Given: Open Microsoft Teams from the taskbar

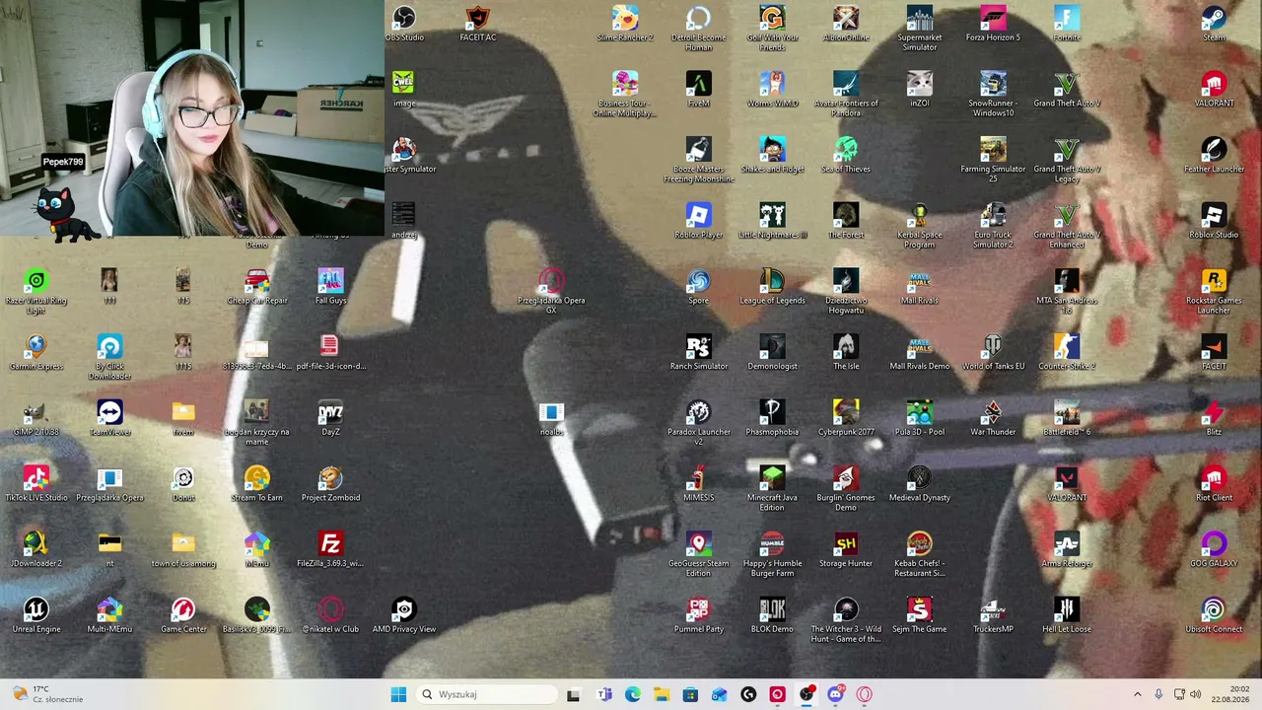Looking at the screenshot, I should click(x=604, y=694).
